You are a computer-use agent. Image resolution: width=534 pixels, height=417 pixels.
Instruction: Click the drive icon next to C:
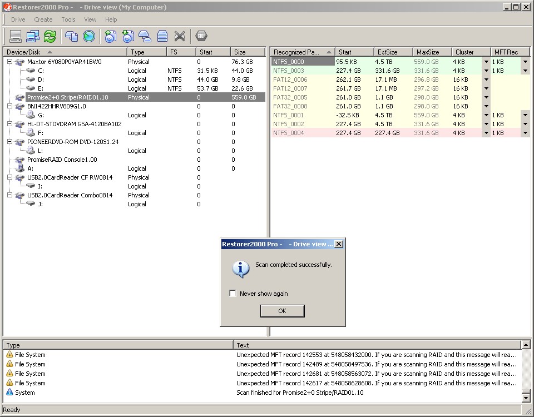coord(30,71)
